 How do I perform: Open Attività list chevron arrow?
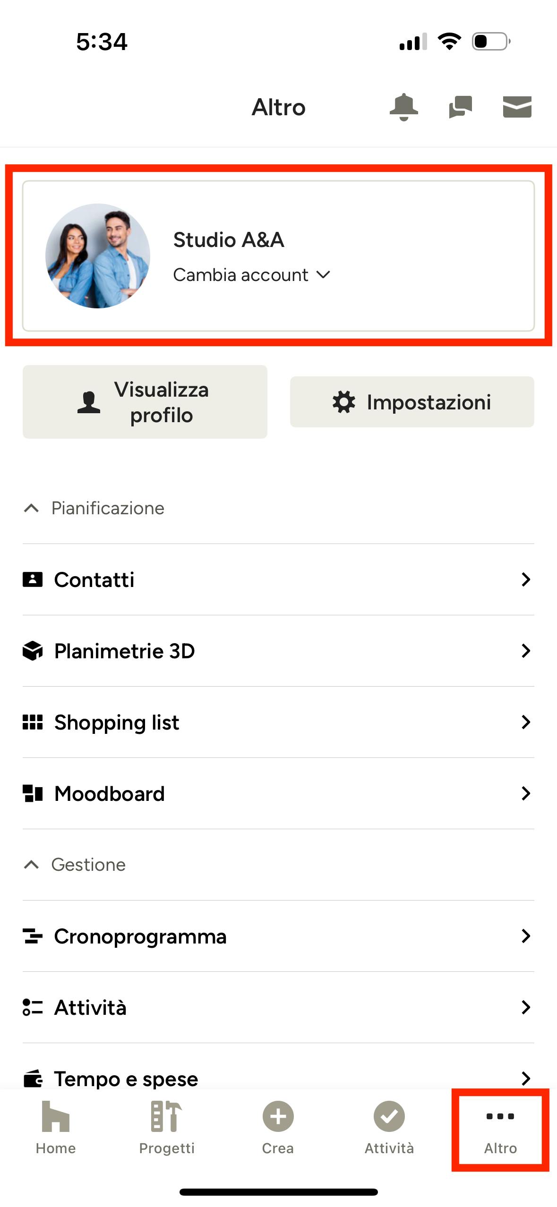tap(526, 1007)
